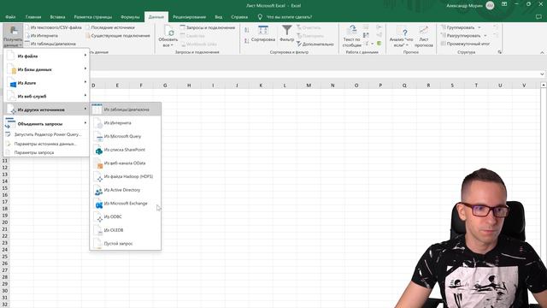This screenshot has width=547, height=308.
Task: Choose Из списка SharePoint
Action: coord(126,150)
